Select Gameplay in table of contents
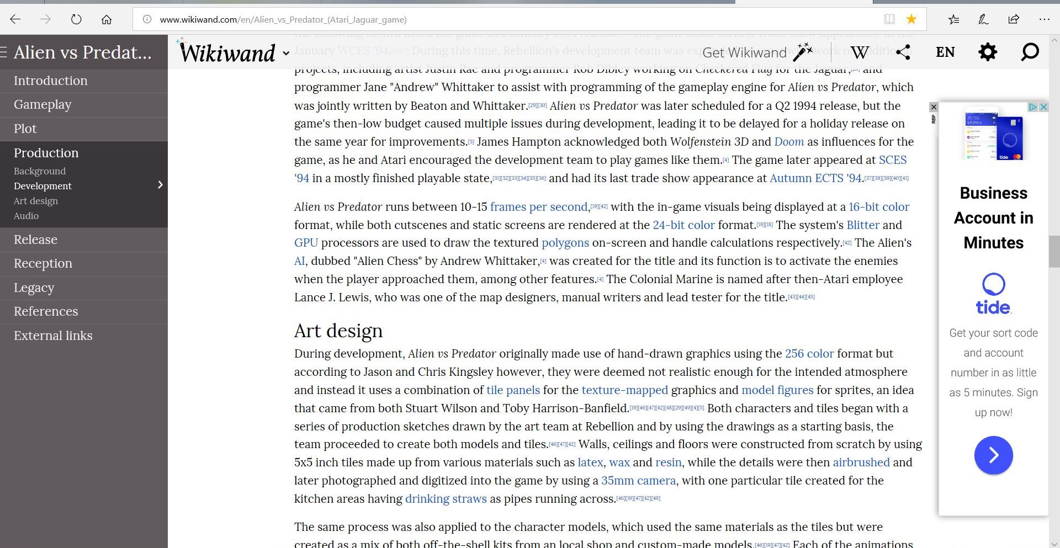The width and height of the screenshot is (1060, 548). click(x=43, y=104)
